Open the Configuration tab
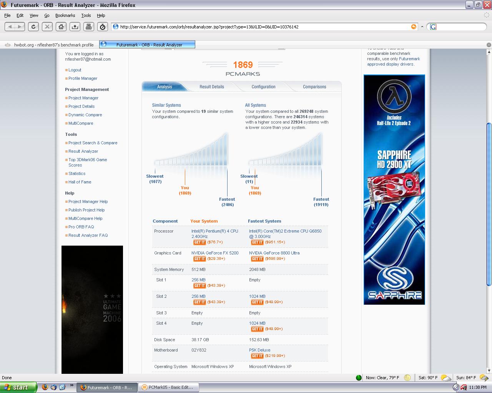The width and height of the screenshot is (492, 393). (263, 87)
